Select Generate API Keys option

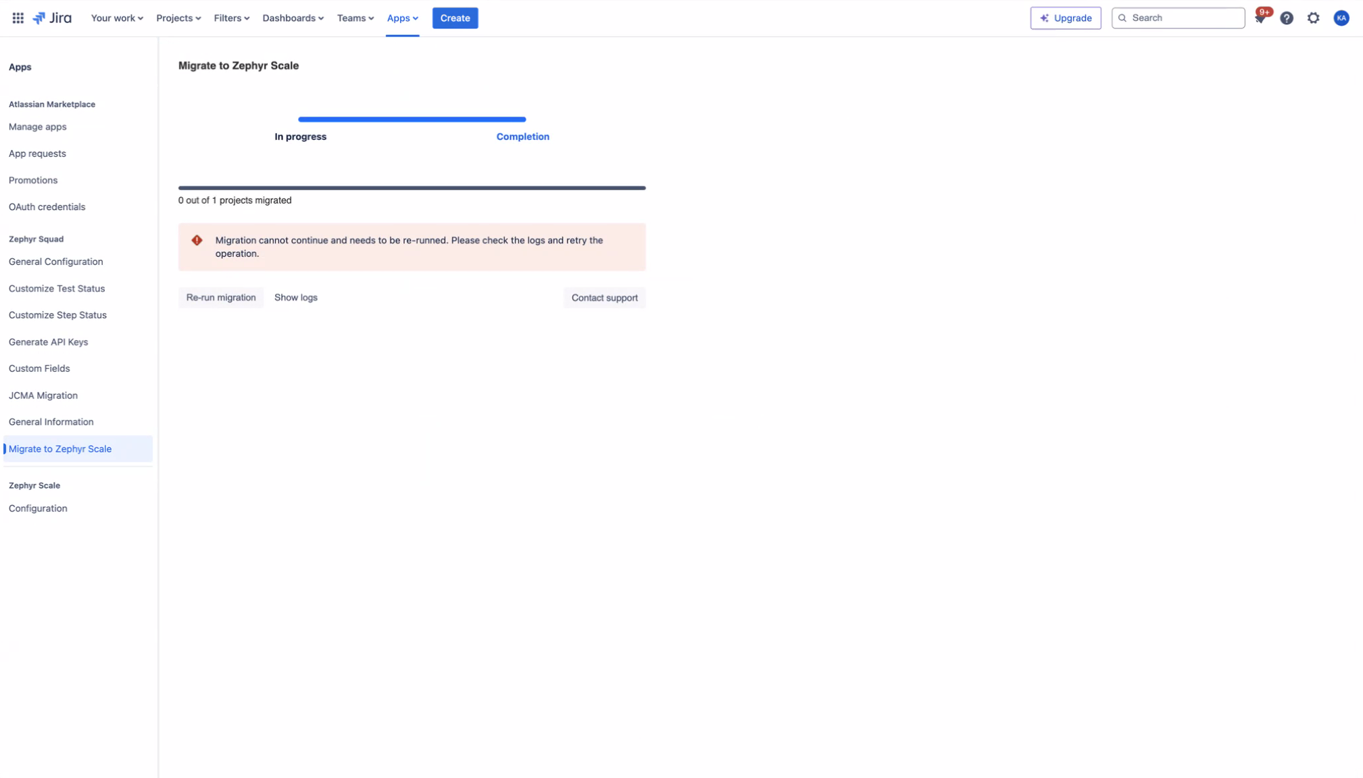[48, 341]
